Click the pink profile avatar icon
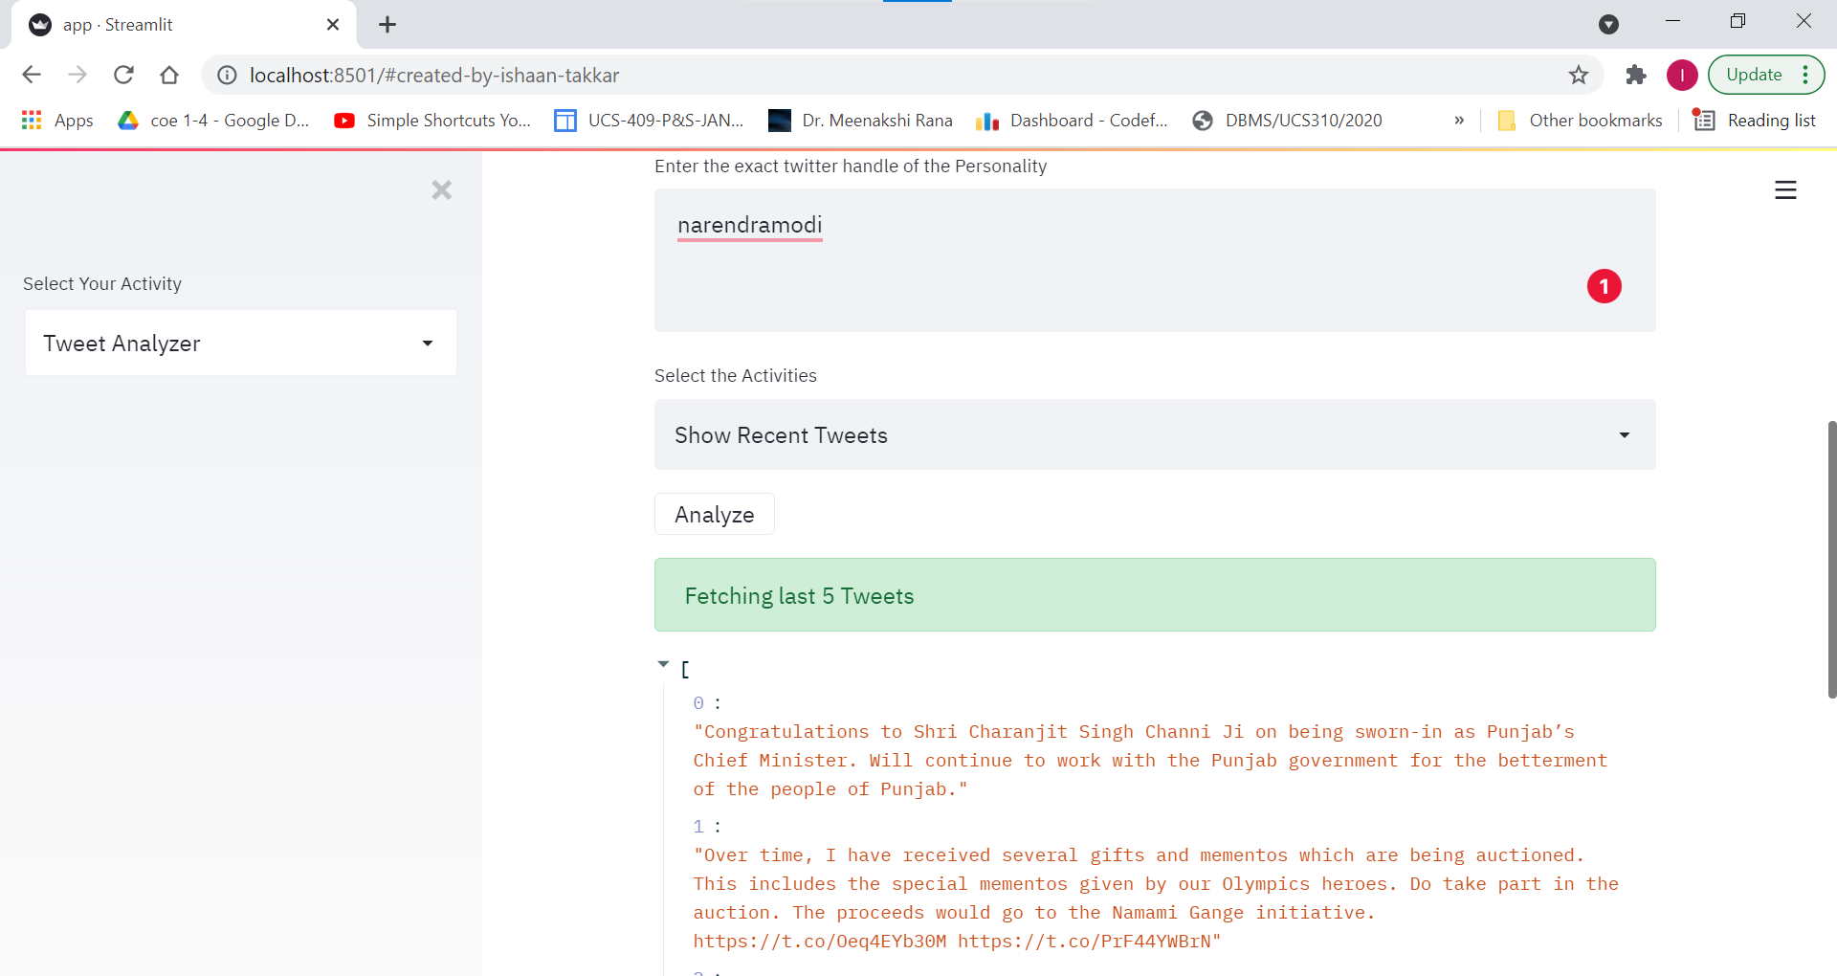 coord(1682,75)
